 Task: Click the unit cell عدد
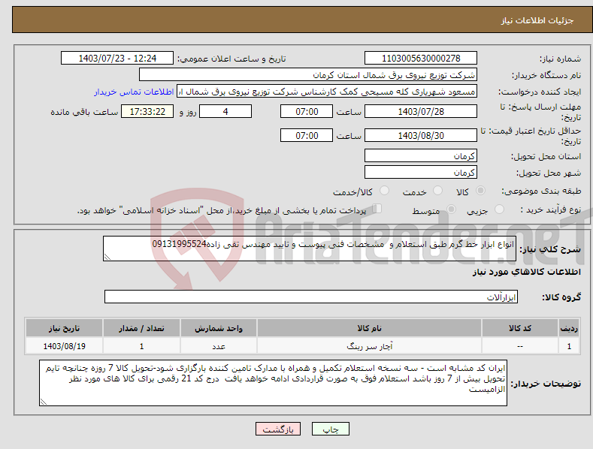pyautogui.click(x=219, y=346)
